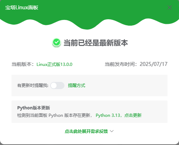Screen dimensions: 179x145
Task: Close the 宝塔Linux面板 dialog
Action: coord(170,7)
